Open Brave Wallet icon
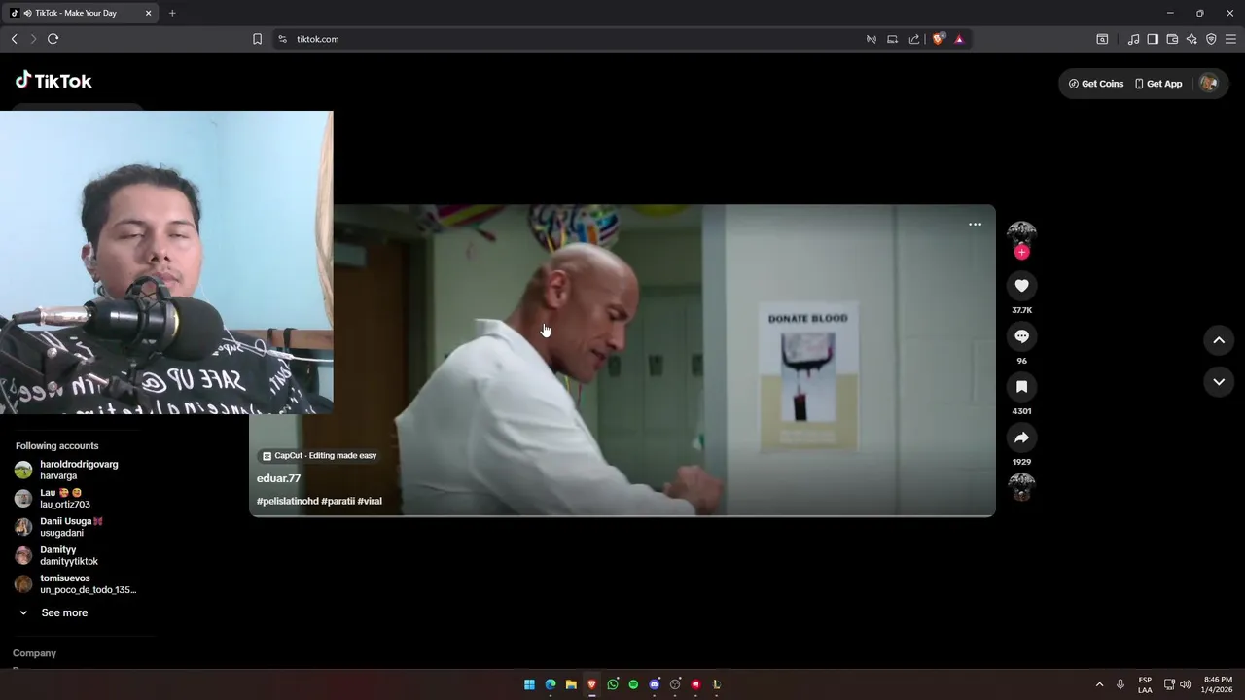 coord(1172,39)
